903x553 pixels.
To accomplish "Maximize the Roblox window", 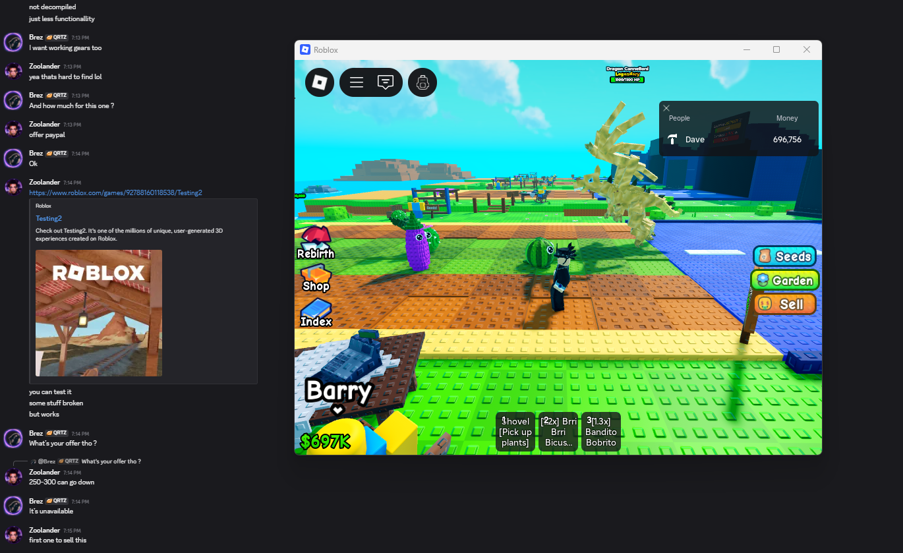I will pos(776,49).
